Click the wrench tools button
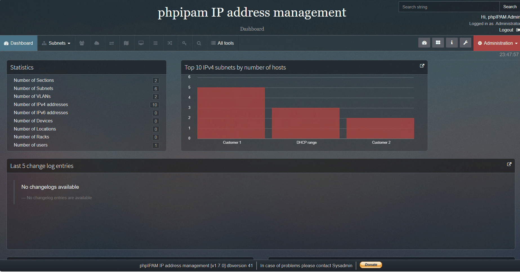 coord(466,43)
